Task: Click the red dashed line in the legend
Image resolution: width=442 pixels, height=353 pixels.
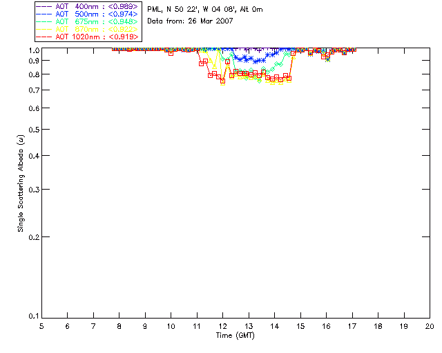Action: pyautogui.click(x=44, y=37)
